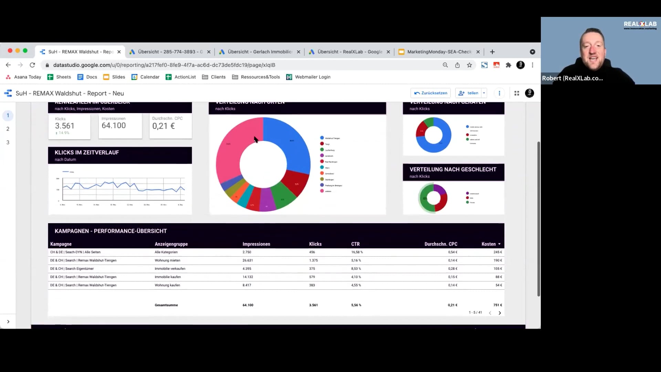Open the Calendar bookmark
661x372 pixels.
pos(146,77)
